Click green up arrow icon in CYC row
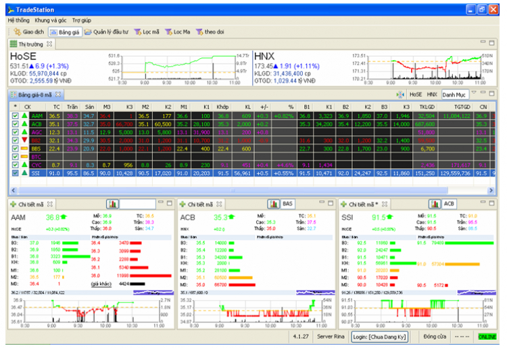 coord(24,164)
